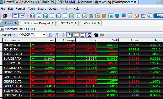Click the alert warning triangle toolbar icon
163x99 pixels.
(x=85, y=16)
